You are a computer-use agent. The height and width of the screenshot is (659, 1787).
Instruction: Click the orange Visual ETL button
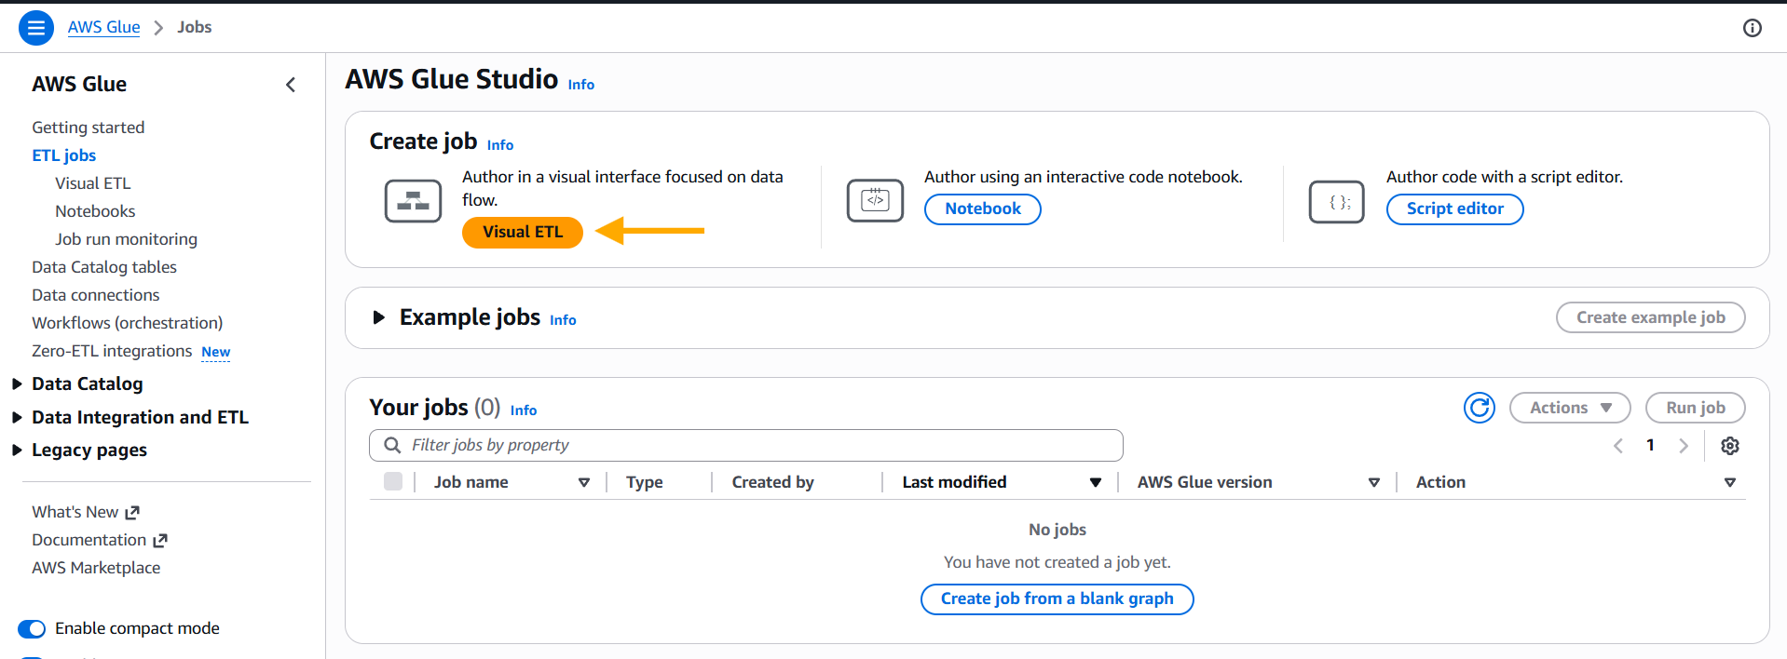[523, 232]
